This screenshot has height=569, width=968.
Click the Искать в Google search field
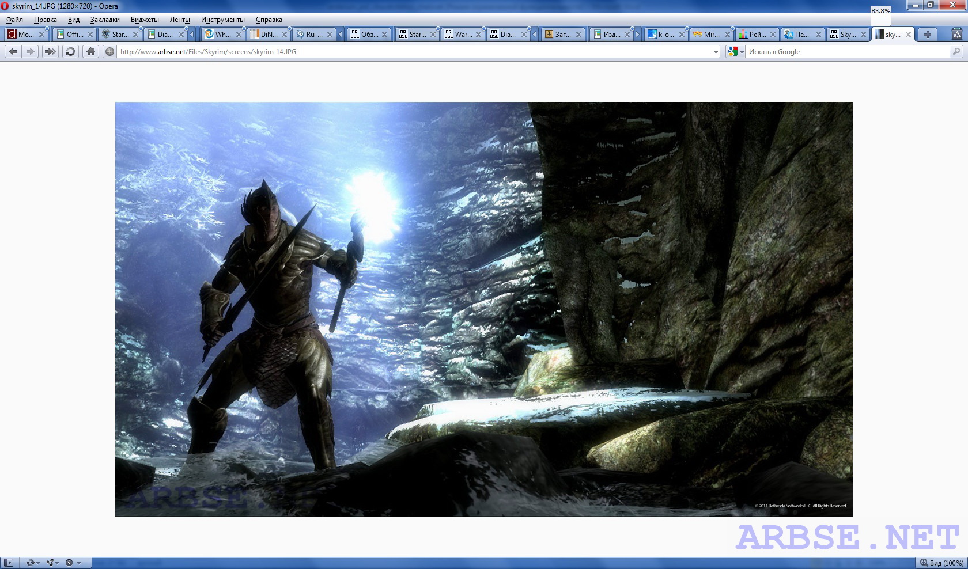(848, 52)
